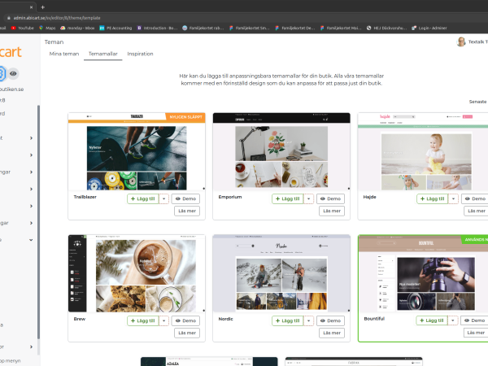The image size is (488, 366).
Task: Click Läs mer for Hajde
Action: pyautogui.click(x=476, y=211)
